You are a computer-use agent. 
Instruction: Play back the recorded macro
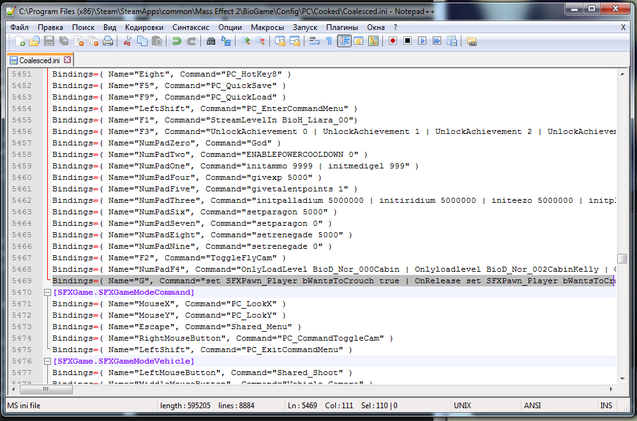pyautogui.click(x=423, y=41)
